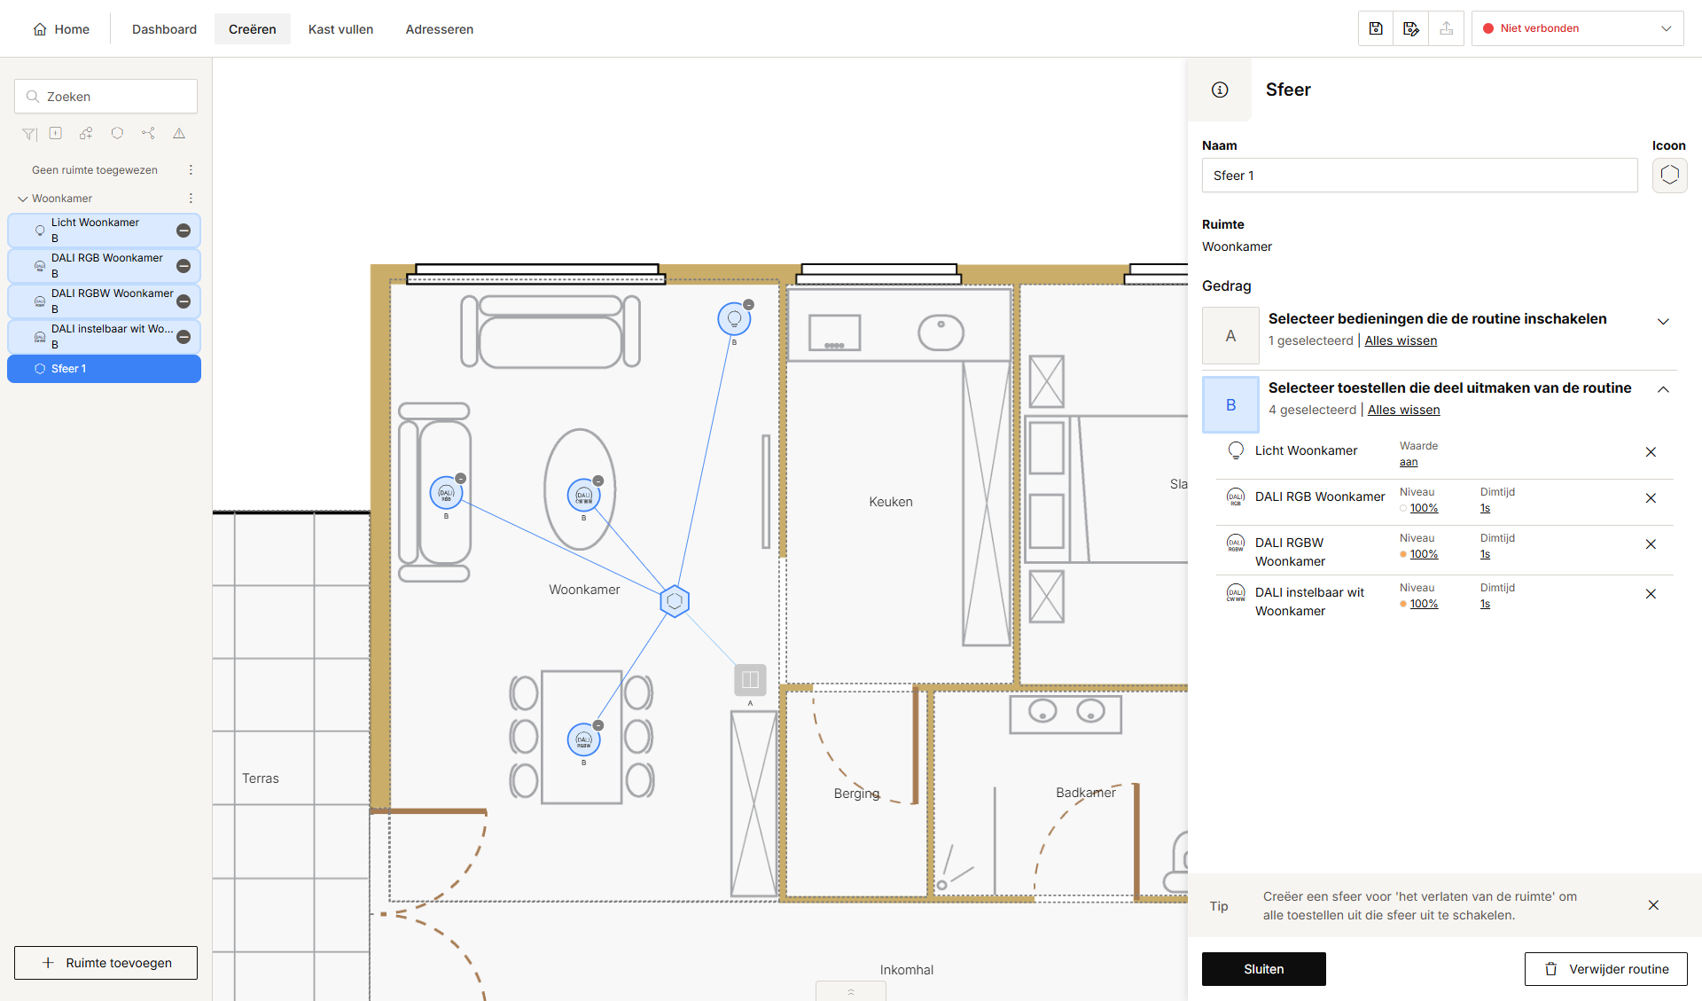Click Ruimte toevoegen button
Viewport: 1702px width, 1001px height.
point(105,963)
